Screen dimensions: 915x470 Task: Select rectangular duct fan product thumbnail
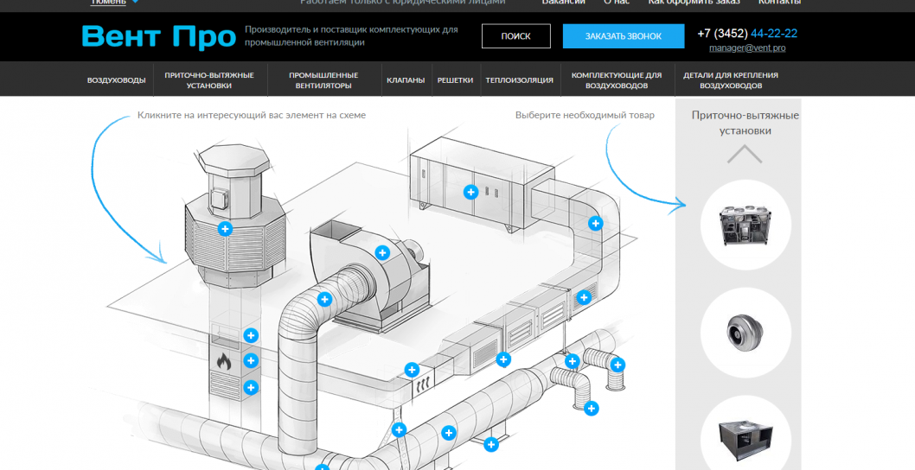[745, 433]
